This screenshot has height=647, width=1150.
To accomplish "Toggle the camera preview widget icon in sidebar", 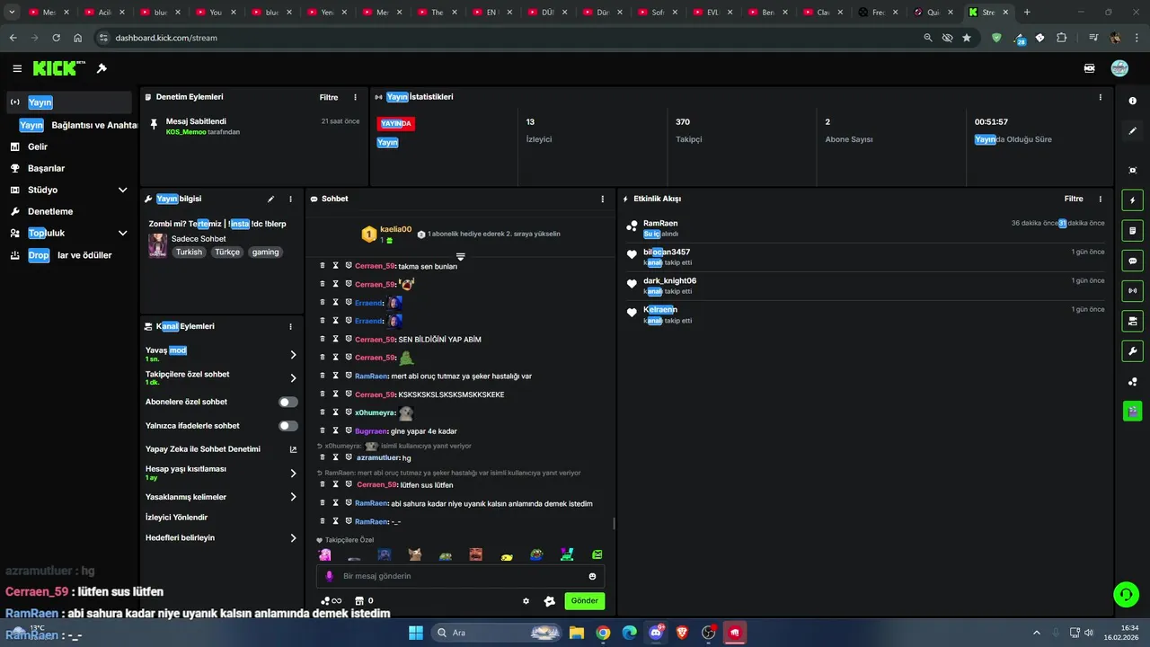I will (1132, 321).
